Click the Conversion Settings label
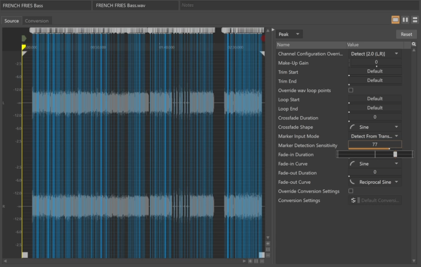This screenshot has width=421, height=267. coord(299,200)
